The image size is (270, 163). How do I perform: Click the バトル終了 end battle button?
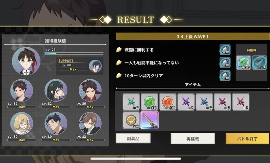tap(247, 139)
